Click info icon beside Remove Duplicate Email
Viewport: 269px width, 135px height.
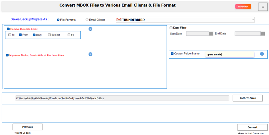click(91, 29)
